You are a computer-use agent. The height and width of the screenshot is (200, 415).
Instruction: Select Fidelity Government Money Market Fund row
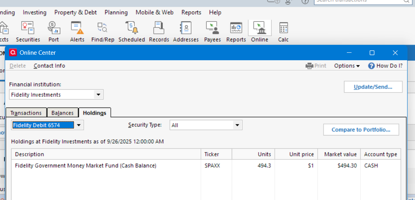click(206, 166)
